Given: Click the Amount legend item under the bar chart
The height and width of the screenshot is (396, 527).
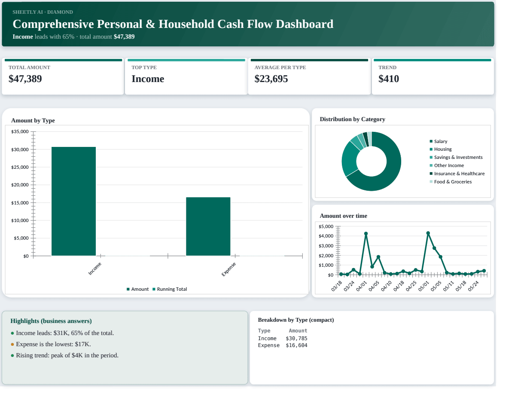Looking at the screenshot, I should pos(137,289).
